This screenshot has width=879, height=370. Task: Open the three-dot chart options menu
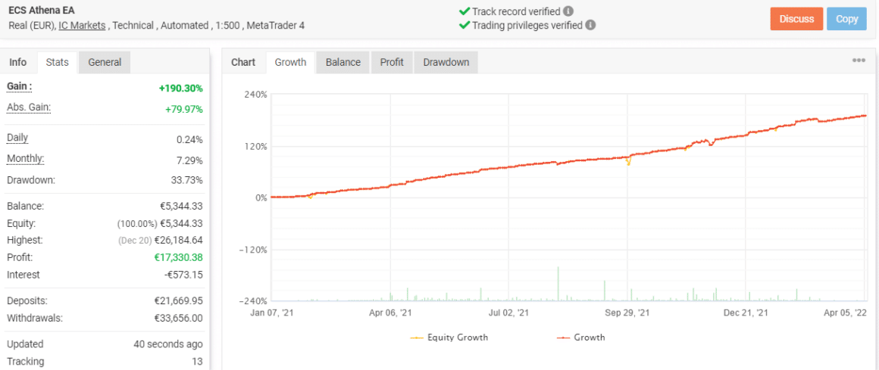tap(858, 61)
